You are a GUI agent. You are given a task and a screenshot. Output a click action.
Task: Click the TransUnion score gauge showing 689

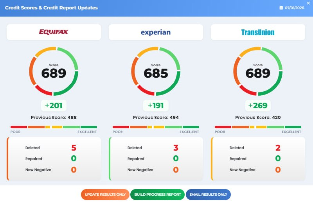pos(258,71)
